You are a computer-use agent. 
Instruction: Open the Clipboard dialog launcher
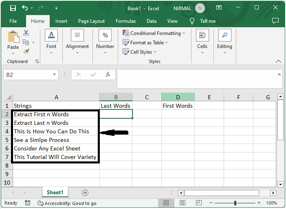click(37, 61)
